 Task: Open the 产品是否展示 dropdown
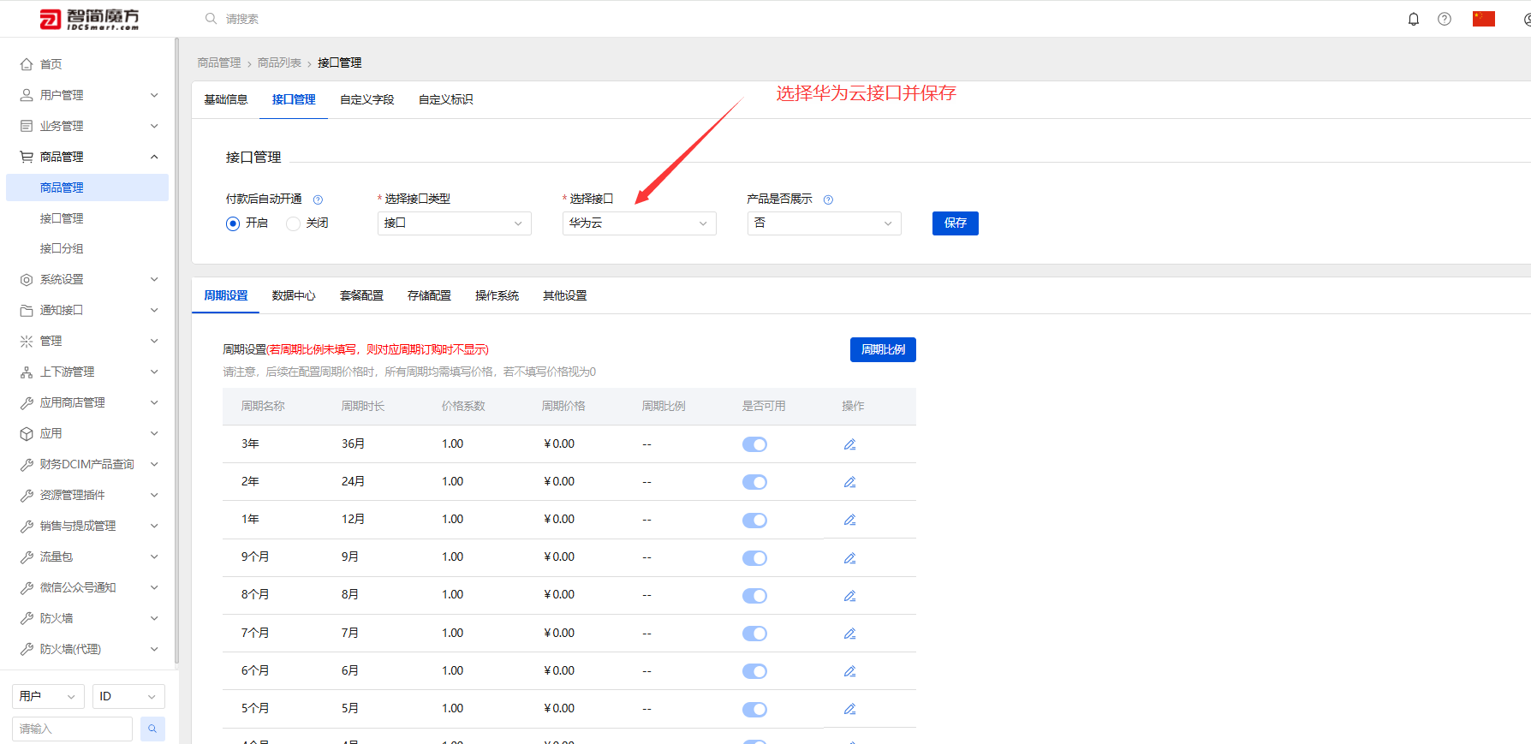pos(824,223)
